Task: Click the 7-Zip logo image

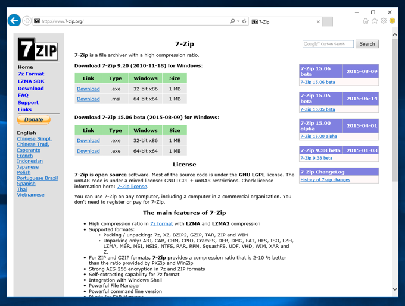Action: tap(38, 49)
